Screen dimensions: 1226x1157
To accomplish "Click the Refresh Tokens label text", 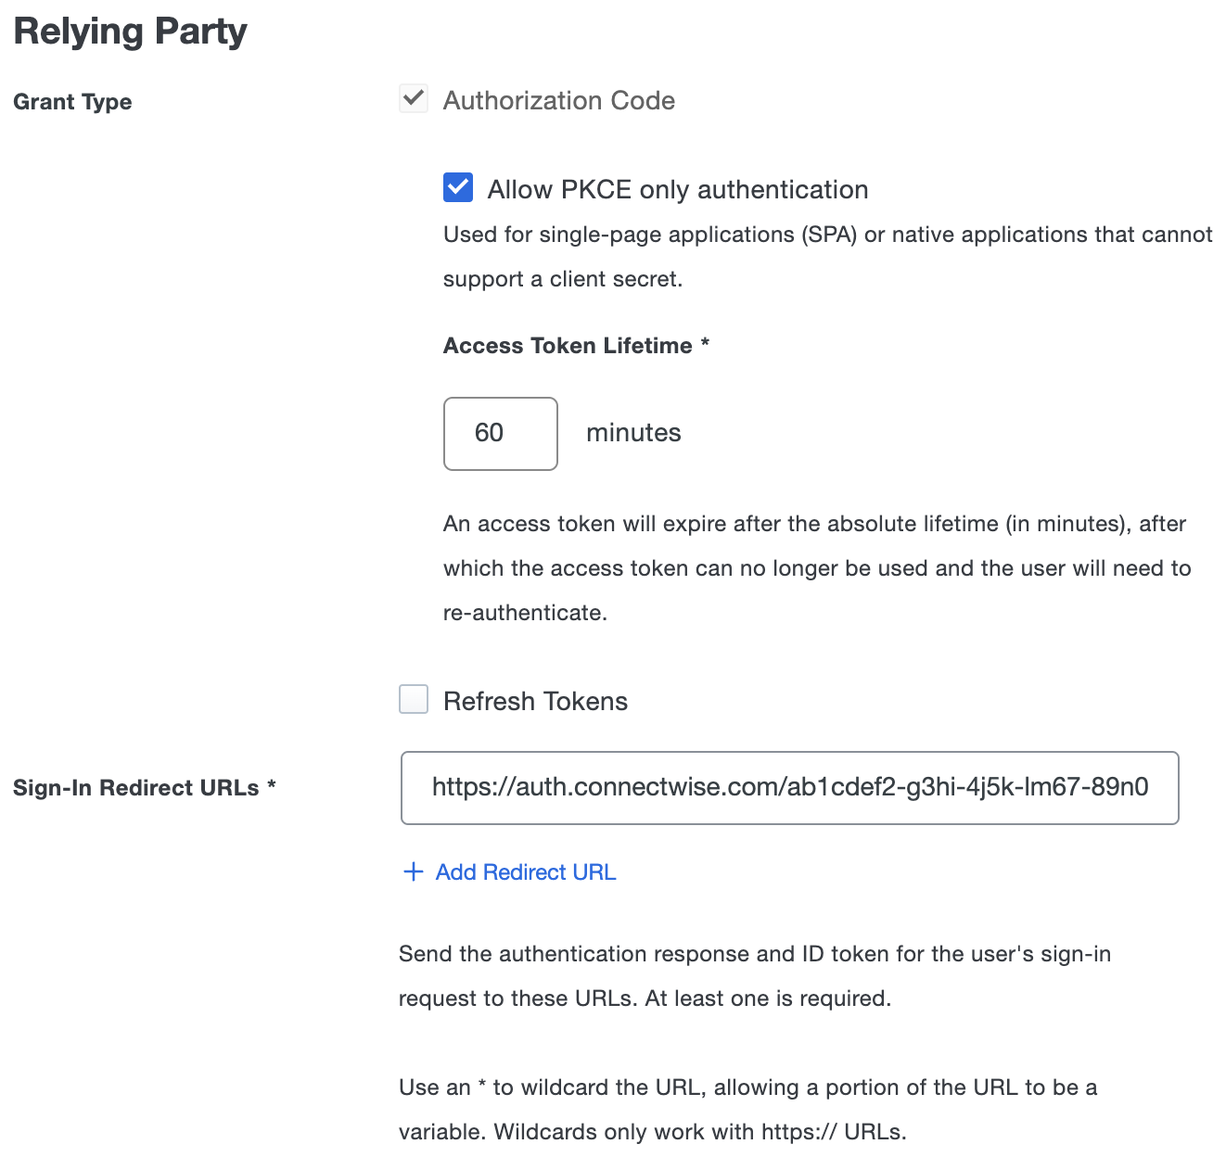I will [x=536, y=701].
